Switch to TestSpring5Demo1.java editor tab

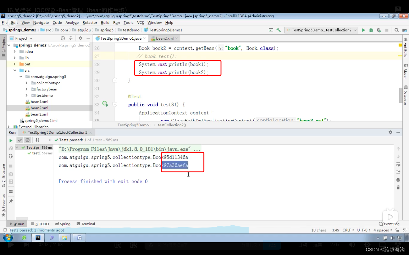pos(121,38)
